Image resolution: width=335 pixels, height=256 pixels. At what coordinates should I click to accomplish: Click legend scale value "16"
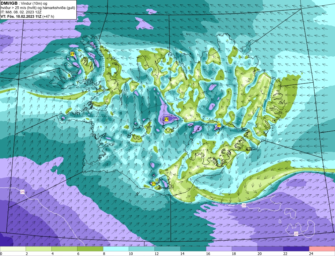coord(208,254)
